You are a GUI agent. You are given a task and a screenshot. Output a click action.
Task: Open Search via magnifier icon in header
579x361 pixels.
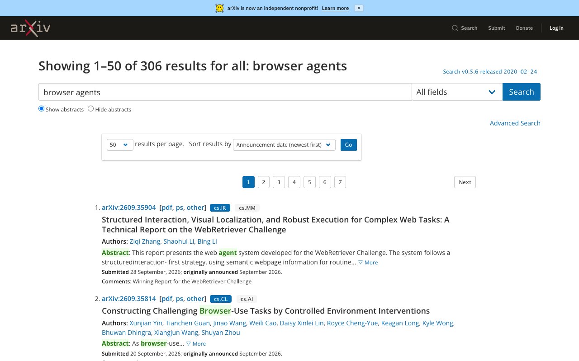click(455, 28)
